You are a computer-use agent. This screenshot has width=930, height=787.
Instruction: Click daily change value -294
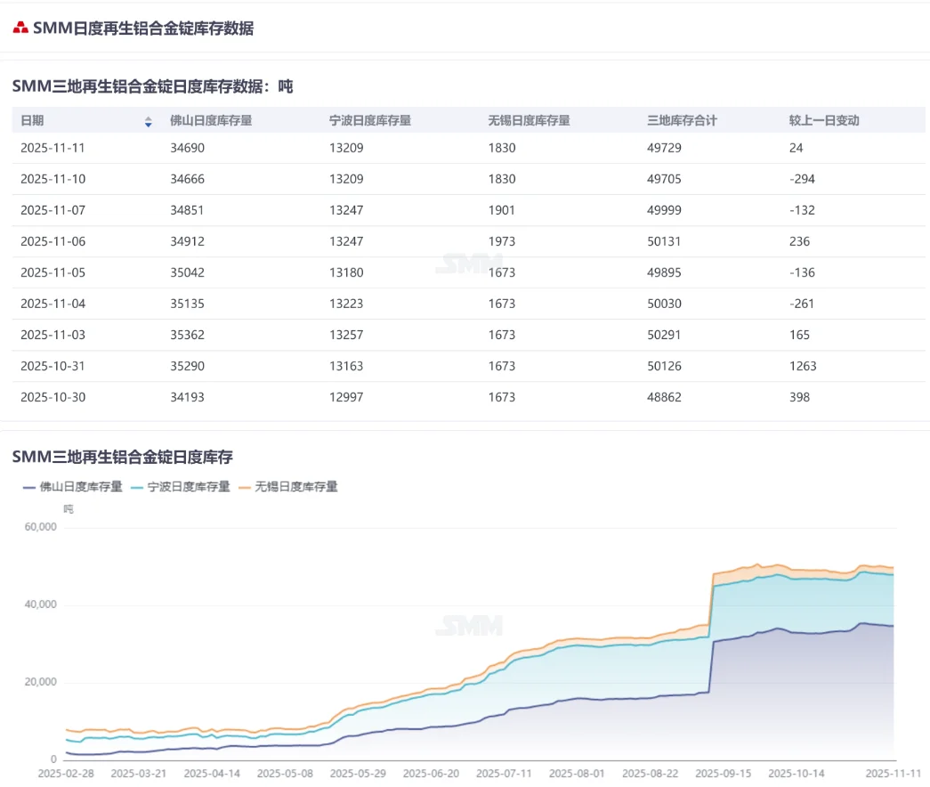pyautogui.click(x=802, y=179)
